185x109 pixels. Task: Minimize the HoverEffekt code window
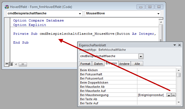141,7
